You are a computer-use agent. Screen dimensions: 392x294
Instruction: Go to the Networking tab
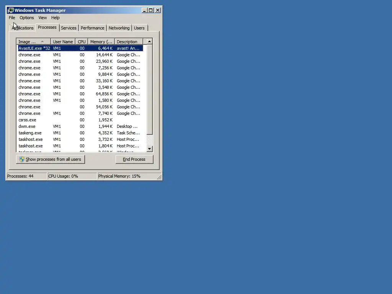coord(119,28)
